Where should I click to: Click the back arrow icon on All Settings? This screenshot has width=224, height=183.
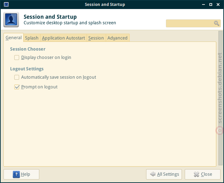click(x=153, y=174)
